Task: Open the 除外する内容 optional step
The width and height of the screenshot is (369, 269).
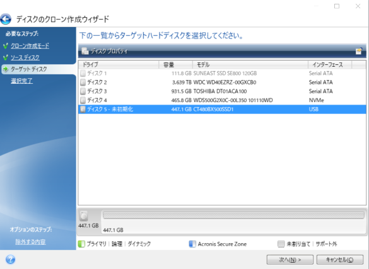Action: tap(30, 241)
